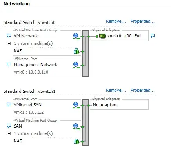Select the NAS virtual machine under VM Network
171x159 pixels.
(18, 51)
